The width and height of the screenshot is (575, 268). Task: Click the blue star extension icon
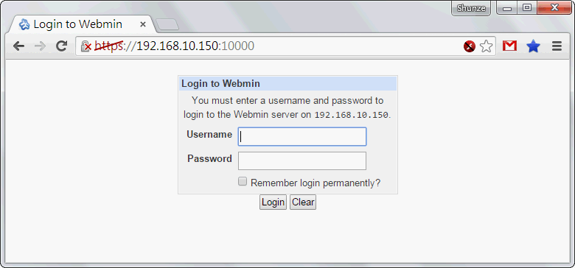(x=533, y=46)
